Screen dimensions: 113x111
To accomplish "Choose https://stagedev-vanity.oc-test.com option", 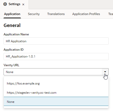I will [x=56, y=93].
